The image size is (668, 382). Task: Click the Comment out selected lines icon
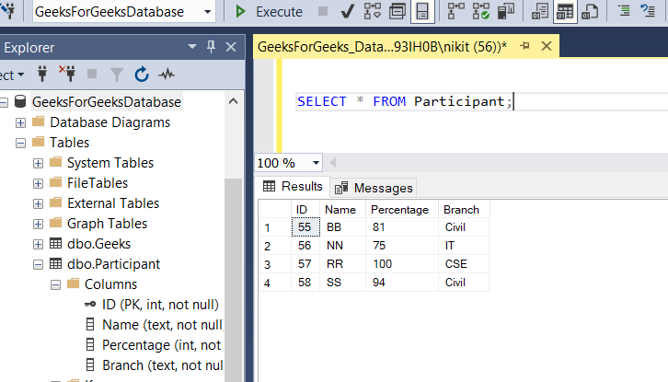[624, 11]
